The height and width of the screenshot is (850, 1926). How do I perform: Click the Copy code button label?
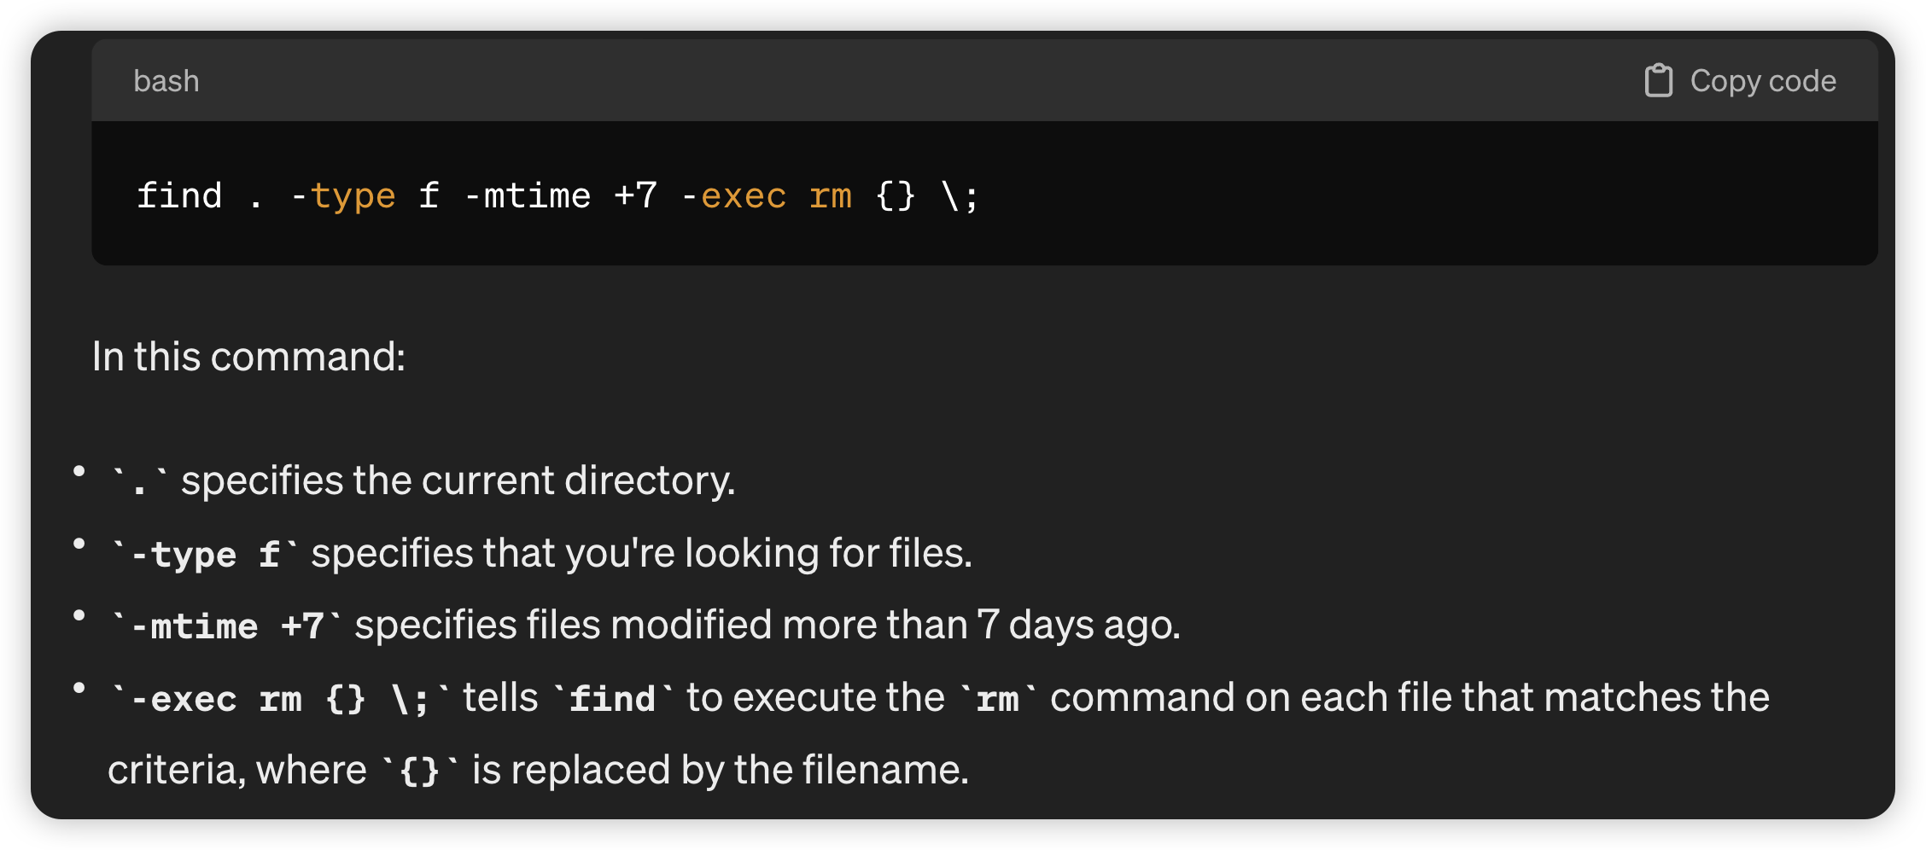1763,81
